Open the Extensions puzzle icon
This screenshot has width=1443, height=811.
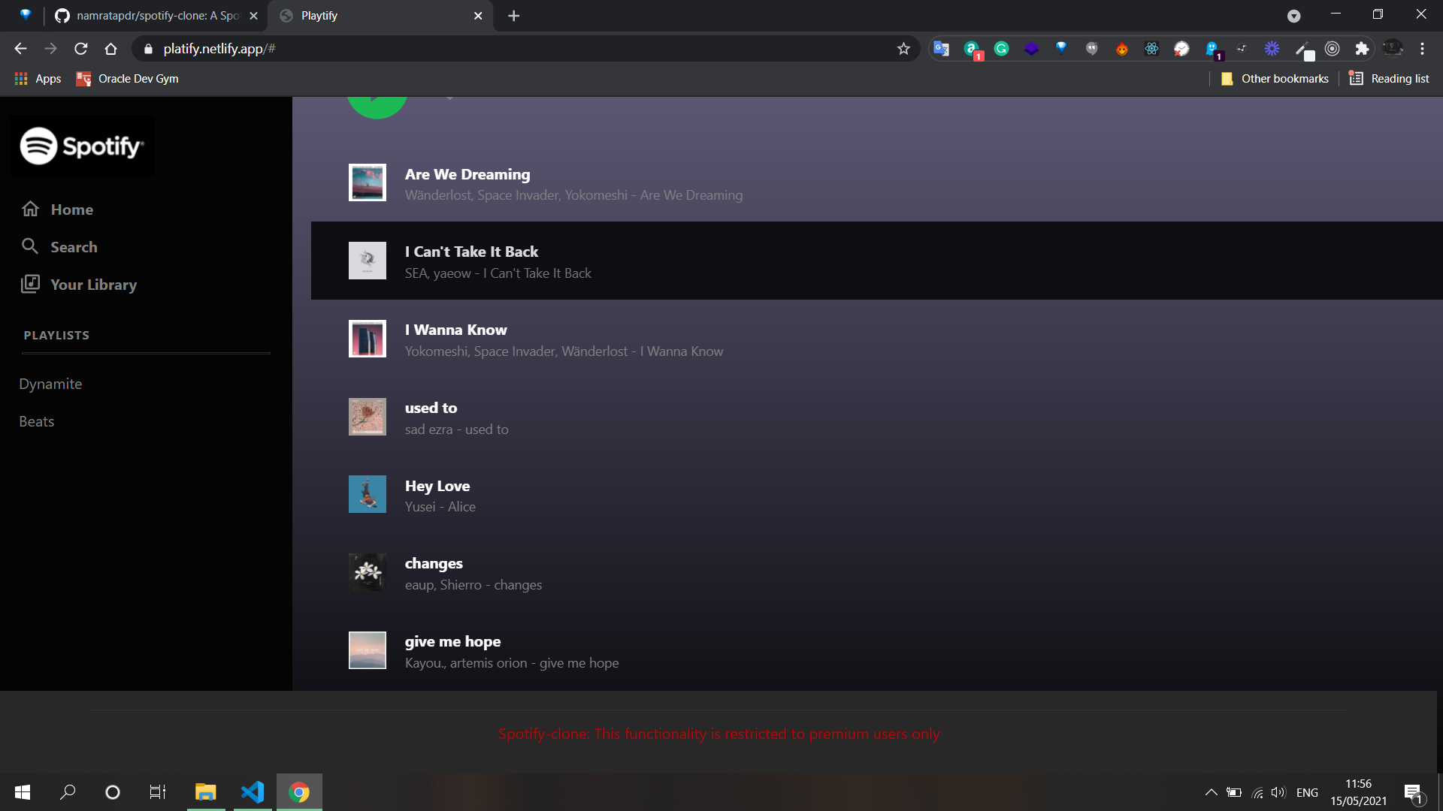[1362, 49]
